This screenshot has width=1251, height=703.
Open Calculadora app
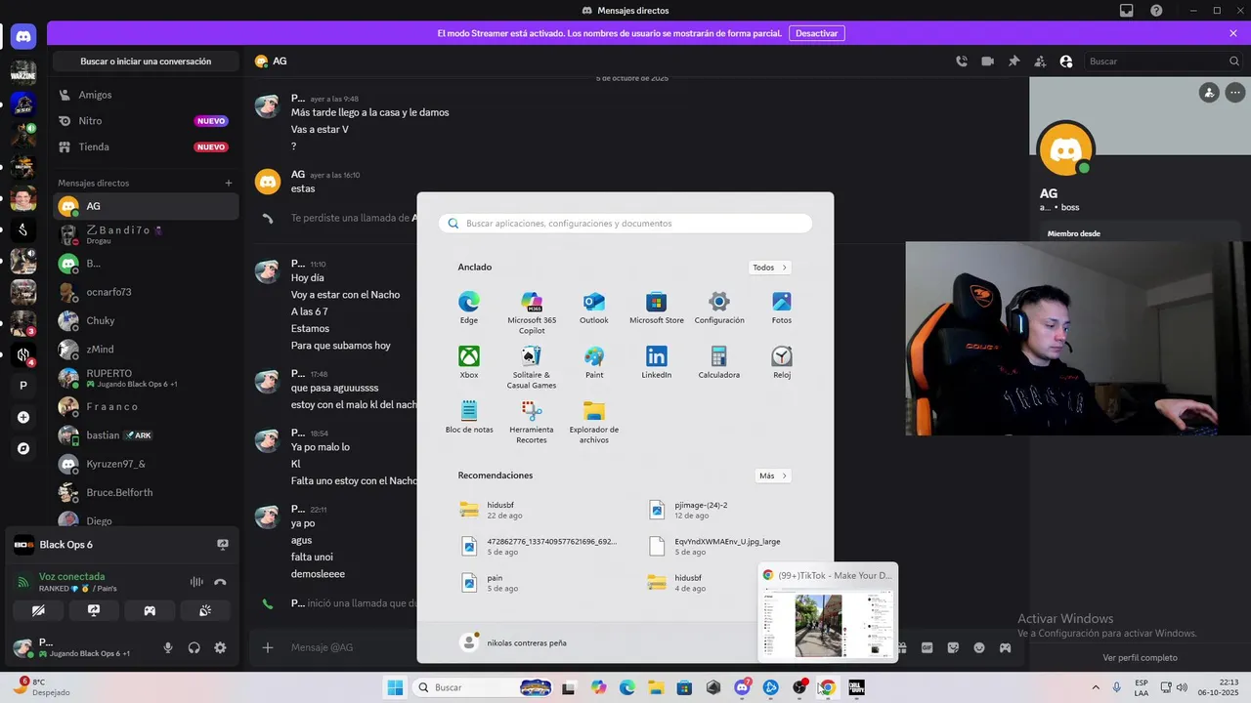tap(719, 362)
